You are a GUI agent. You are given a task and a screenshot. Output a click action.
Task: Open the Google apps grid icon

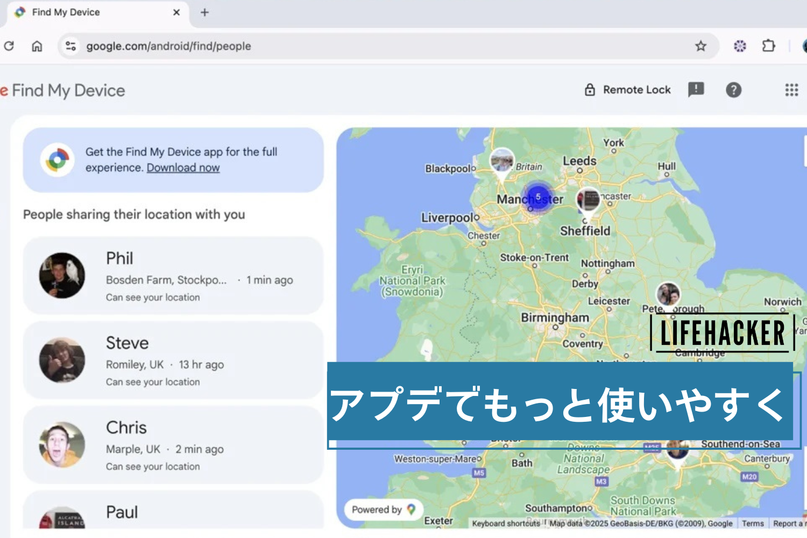[x=791, y=90]
